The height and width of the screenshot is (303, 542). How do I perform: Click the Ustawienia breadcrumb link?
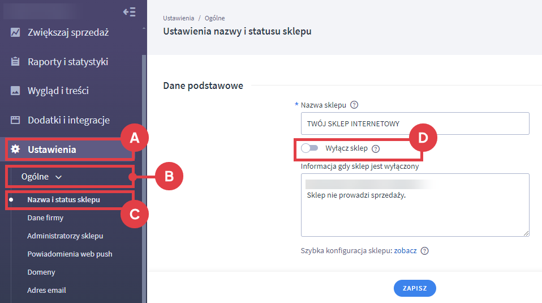(x=178, y=19)
